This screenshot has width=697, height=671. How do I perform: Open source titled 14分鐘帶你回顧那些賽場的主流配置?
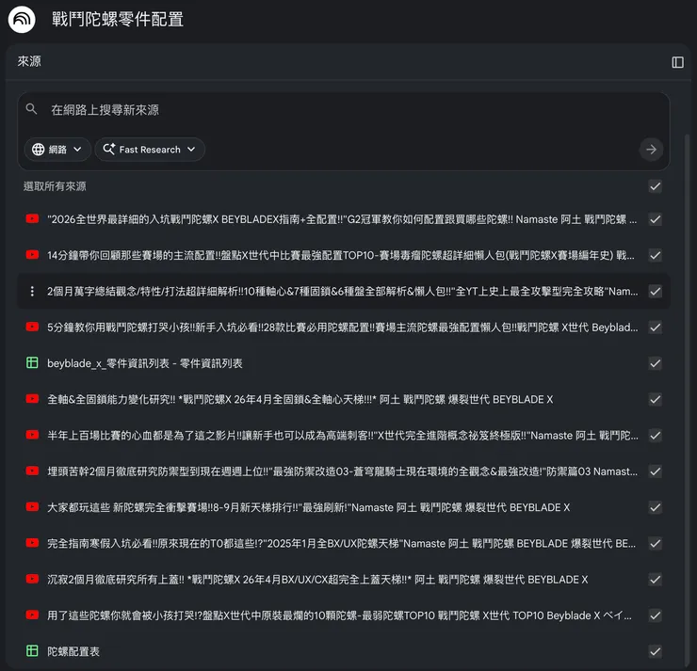tap(341, 255)
